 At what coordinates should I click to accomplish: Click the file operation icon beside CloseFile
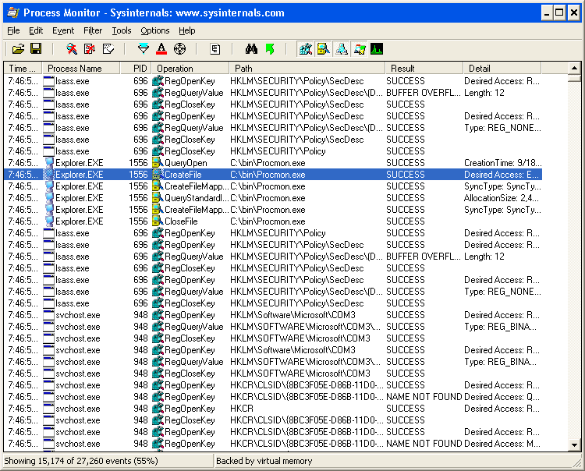pyautogui.click(x=158, y=221)
